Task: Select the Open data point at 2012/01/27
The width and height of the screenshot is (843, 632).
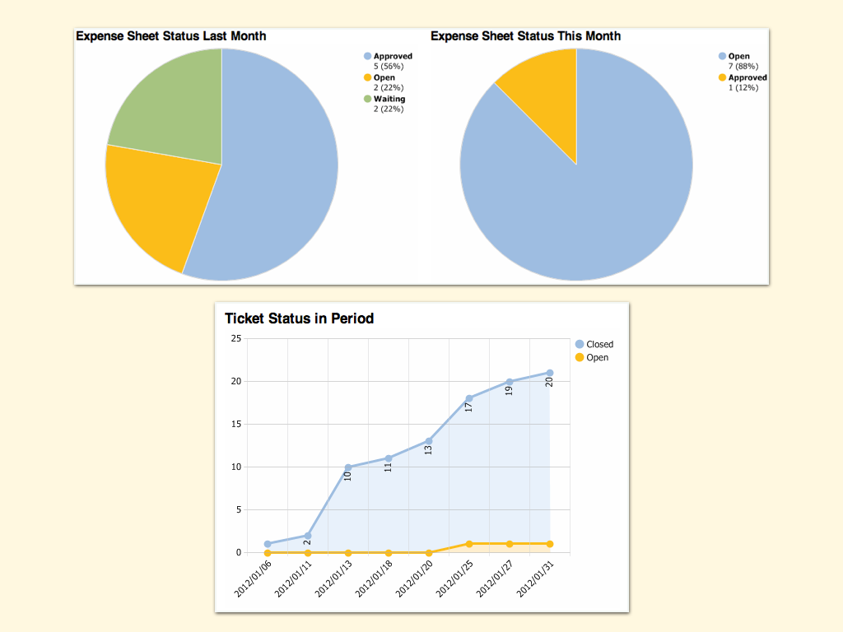Action: tap(510, 544)
